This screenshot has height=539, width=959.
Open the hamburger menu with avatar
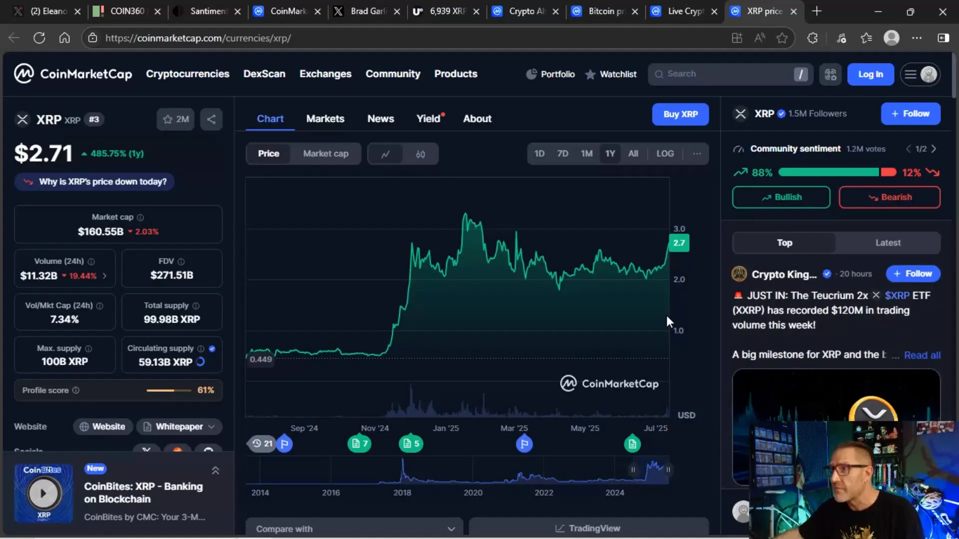tap(920, 74)
